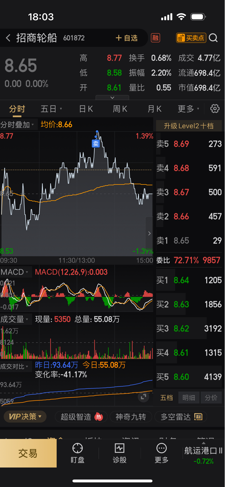Viewport: 225px width, 487px height.
Task: Switch to the 周K tab
Action: [120, 109]
